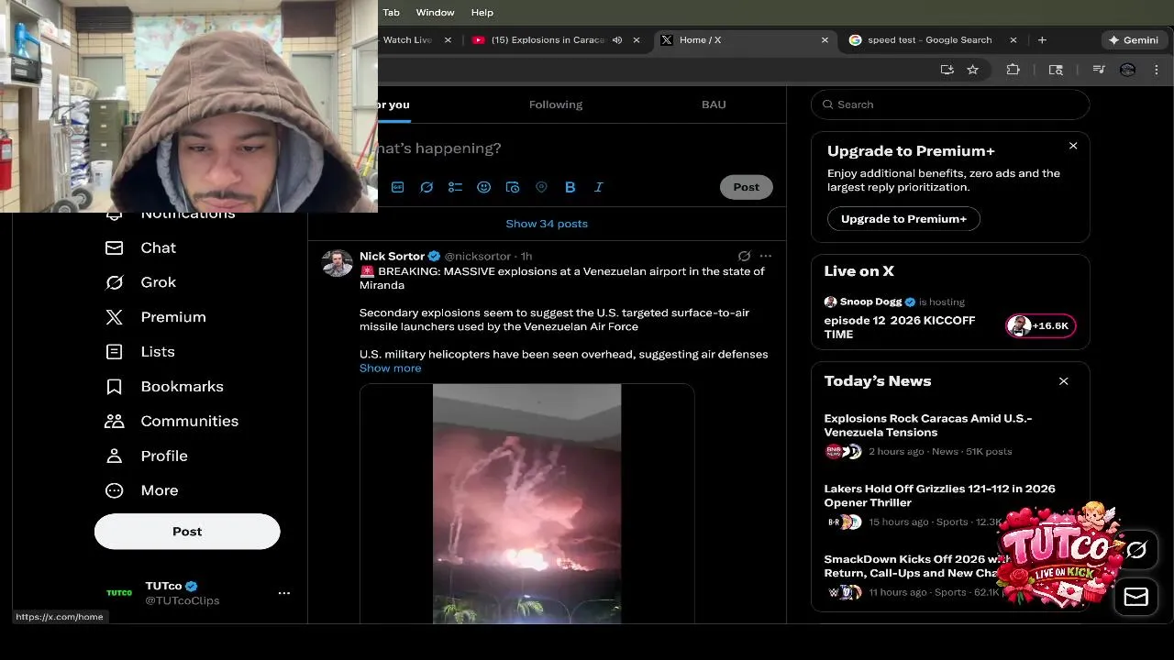
Task: Open the emoji picker in composer
Action: pyautogui.click(x=483, y=187)
